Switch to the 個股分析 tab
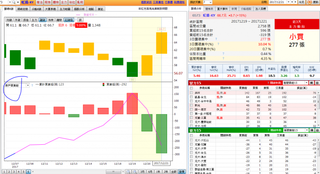Image resolution: width=320 pixels, height=174 pixels. click(x=79, y=9)
